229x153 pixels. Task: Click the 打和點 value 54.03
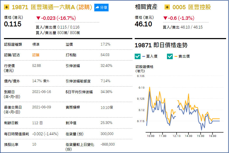pos(105,55)
